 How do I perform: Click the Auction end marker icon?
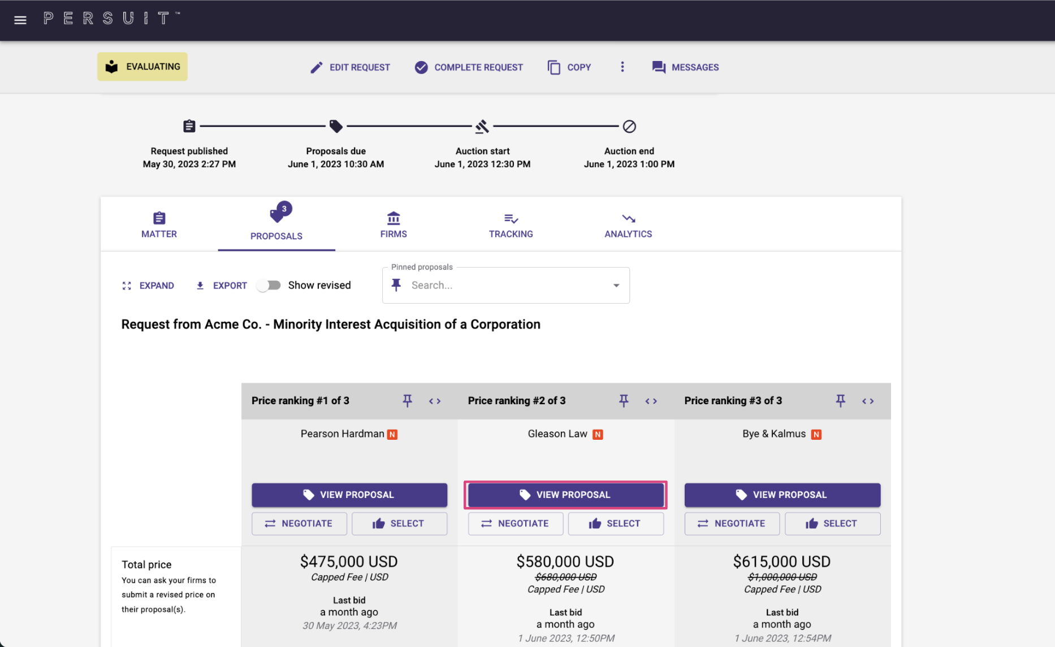[629, 126]
